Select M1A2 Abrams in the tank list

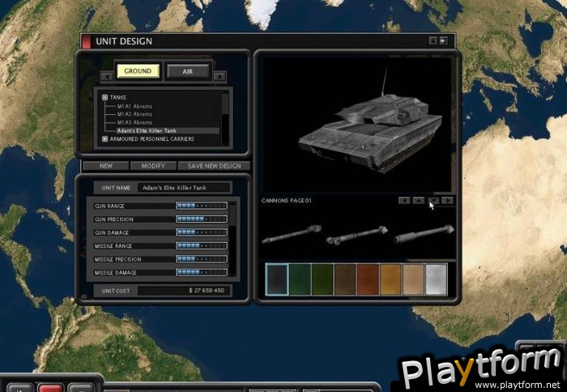(x=134, y=114)
